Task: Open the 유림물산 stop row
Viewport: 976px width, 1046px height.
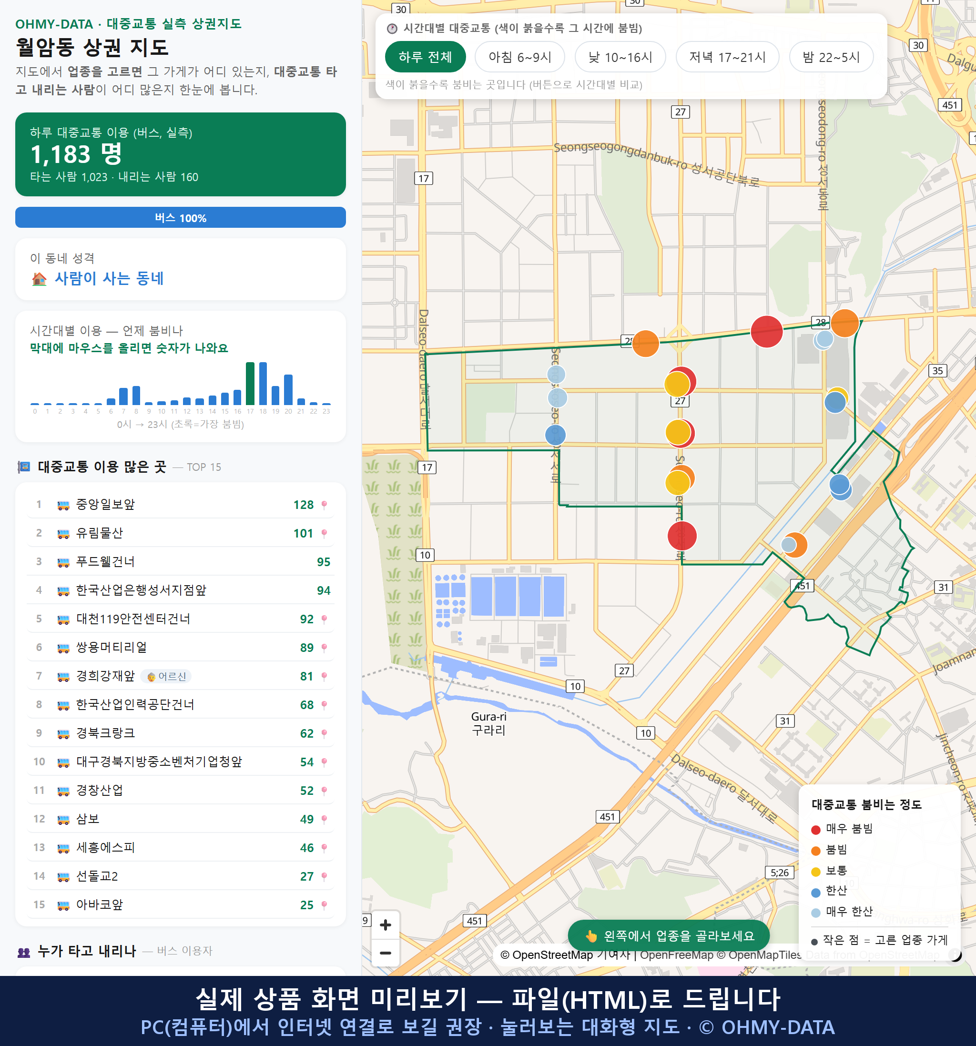Action: click(181, 533)
